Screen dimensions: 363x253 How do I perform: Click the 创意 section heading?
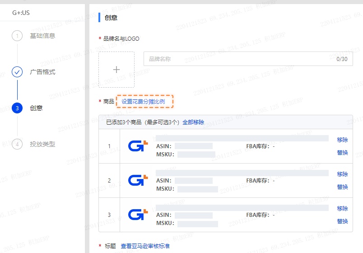pyautogui.click(x=111, y=18)
